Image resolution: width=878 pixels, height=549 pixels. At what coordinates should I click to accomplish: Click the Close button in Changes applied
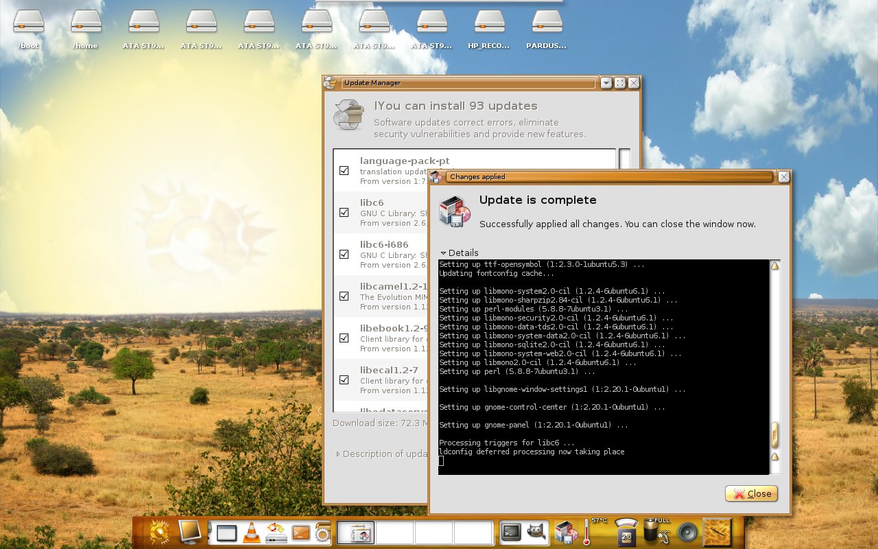(x=751, y=493)
